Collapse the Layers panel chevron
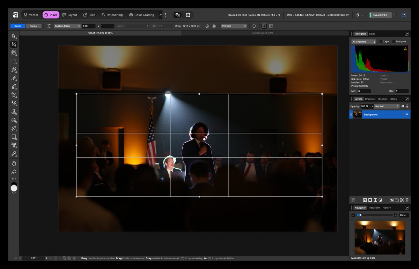This screenshot has height=269, width=419. point(407,99)
